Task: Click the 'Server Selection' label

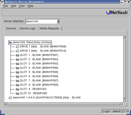Action: [14, 21]
